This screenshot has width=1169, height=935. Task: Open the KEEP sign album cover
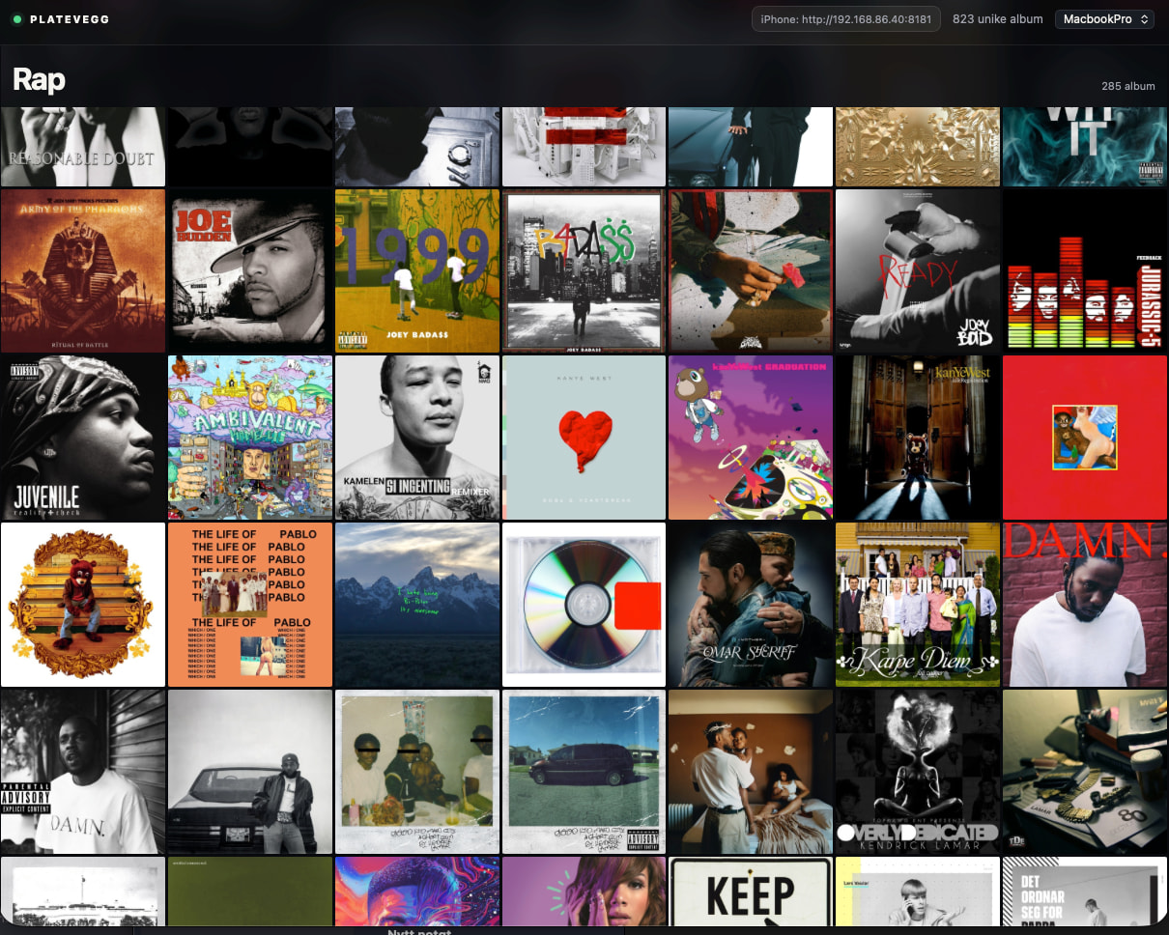(x=751, y=892)
